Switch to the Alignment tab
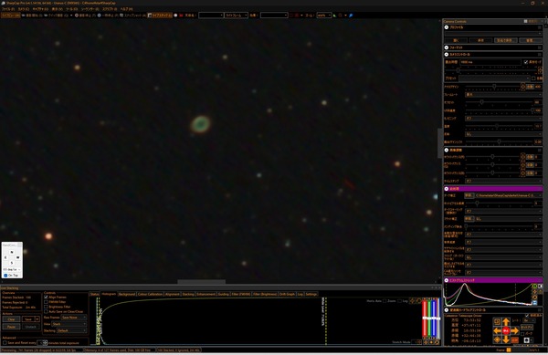Image resolution: width=548 pixels, height=355 pixels. pos(173,294)
